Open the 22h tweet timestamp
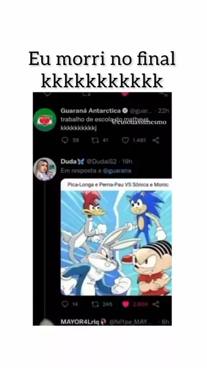The height and width of the screenshot is (368, 207). tap(163, 111)
